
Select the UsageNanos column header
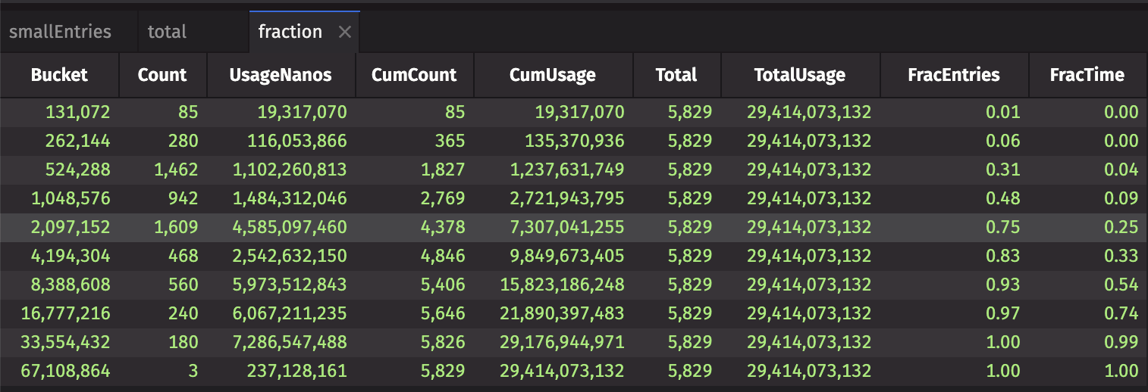click(281, 75)
